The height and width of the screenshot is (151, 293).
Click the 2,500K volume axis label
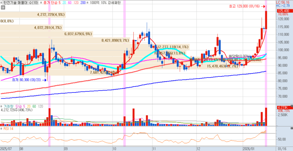point(283,115)
